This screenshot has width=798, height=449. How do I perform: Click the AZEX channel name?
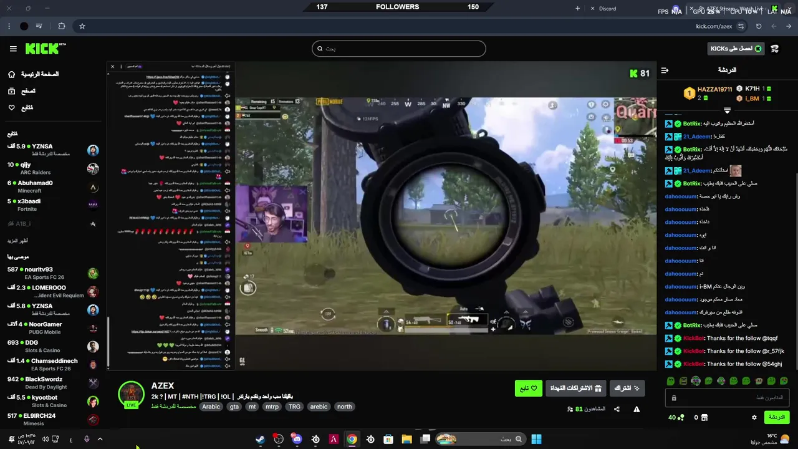point(162,386)
